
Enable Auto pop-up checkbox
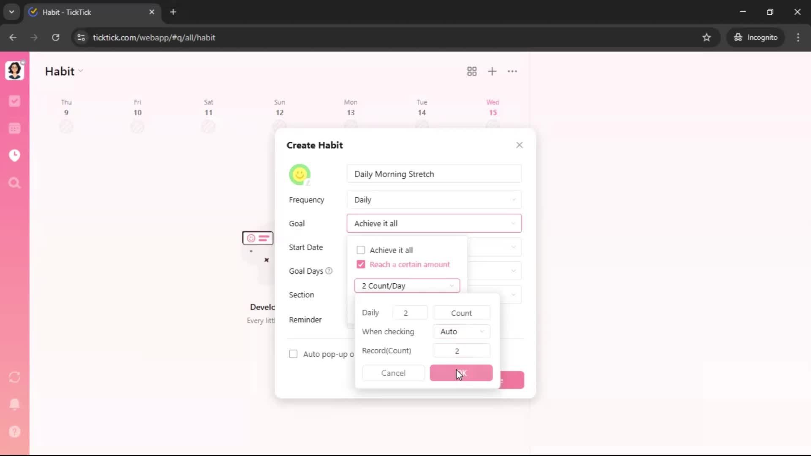[x=293, y=354]
